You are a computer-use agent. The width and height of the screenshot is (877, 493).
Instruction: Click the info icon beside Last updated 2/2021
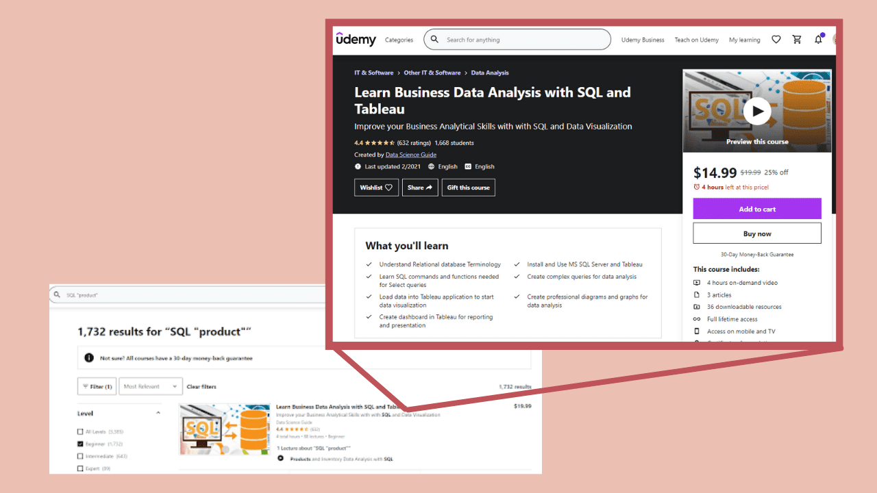358,166
